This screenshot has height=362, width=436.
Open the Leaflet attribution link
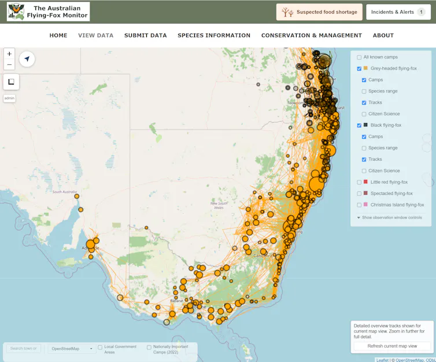[382, 360]
